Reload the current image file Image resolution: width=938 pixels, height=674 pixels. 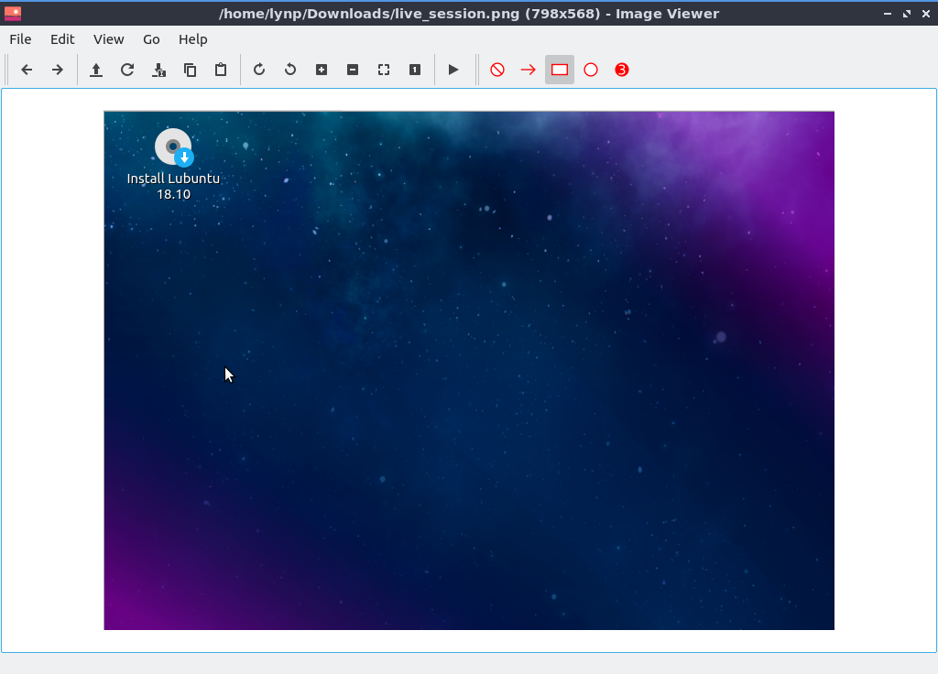point(127,70)
